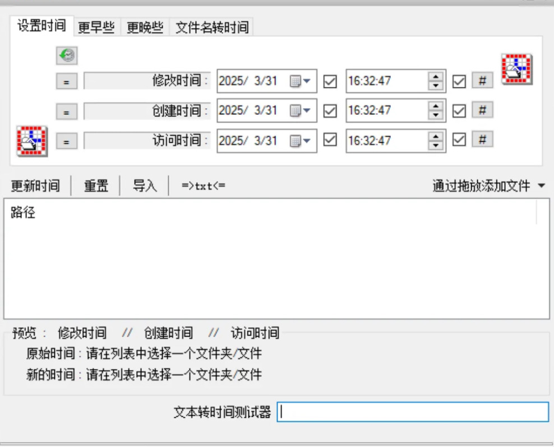Click the 访问时间 date value 2025/ 3/31

(x=248, y=141)
